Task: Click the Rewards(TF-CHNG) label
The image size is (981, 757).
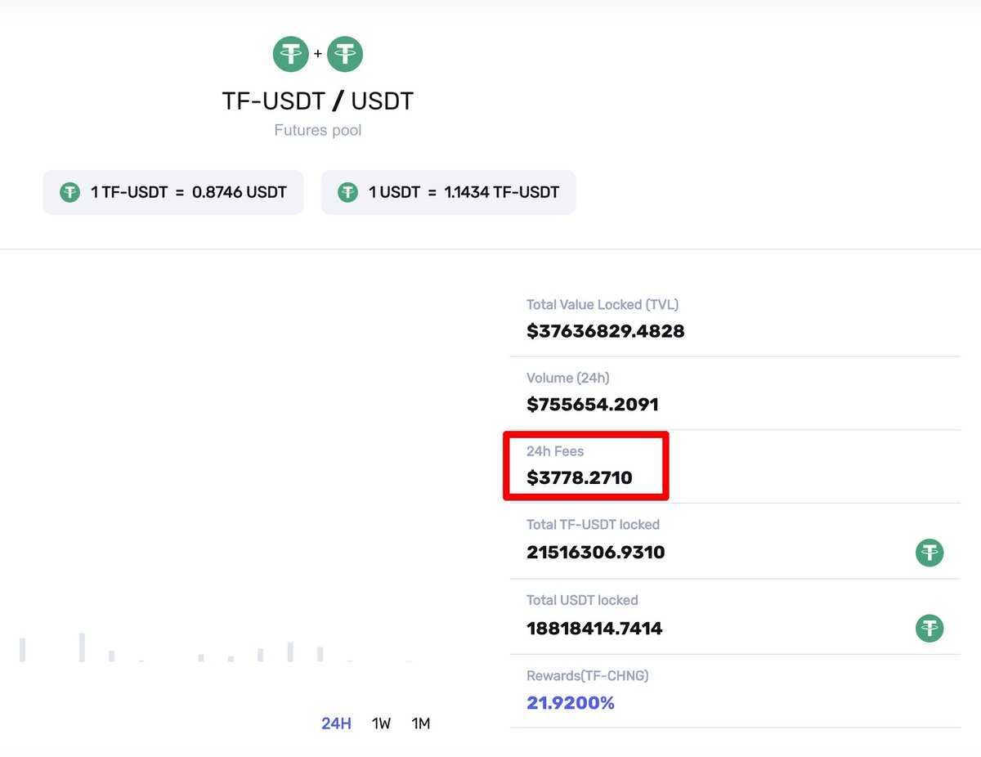Action: tap(588, 676)
